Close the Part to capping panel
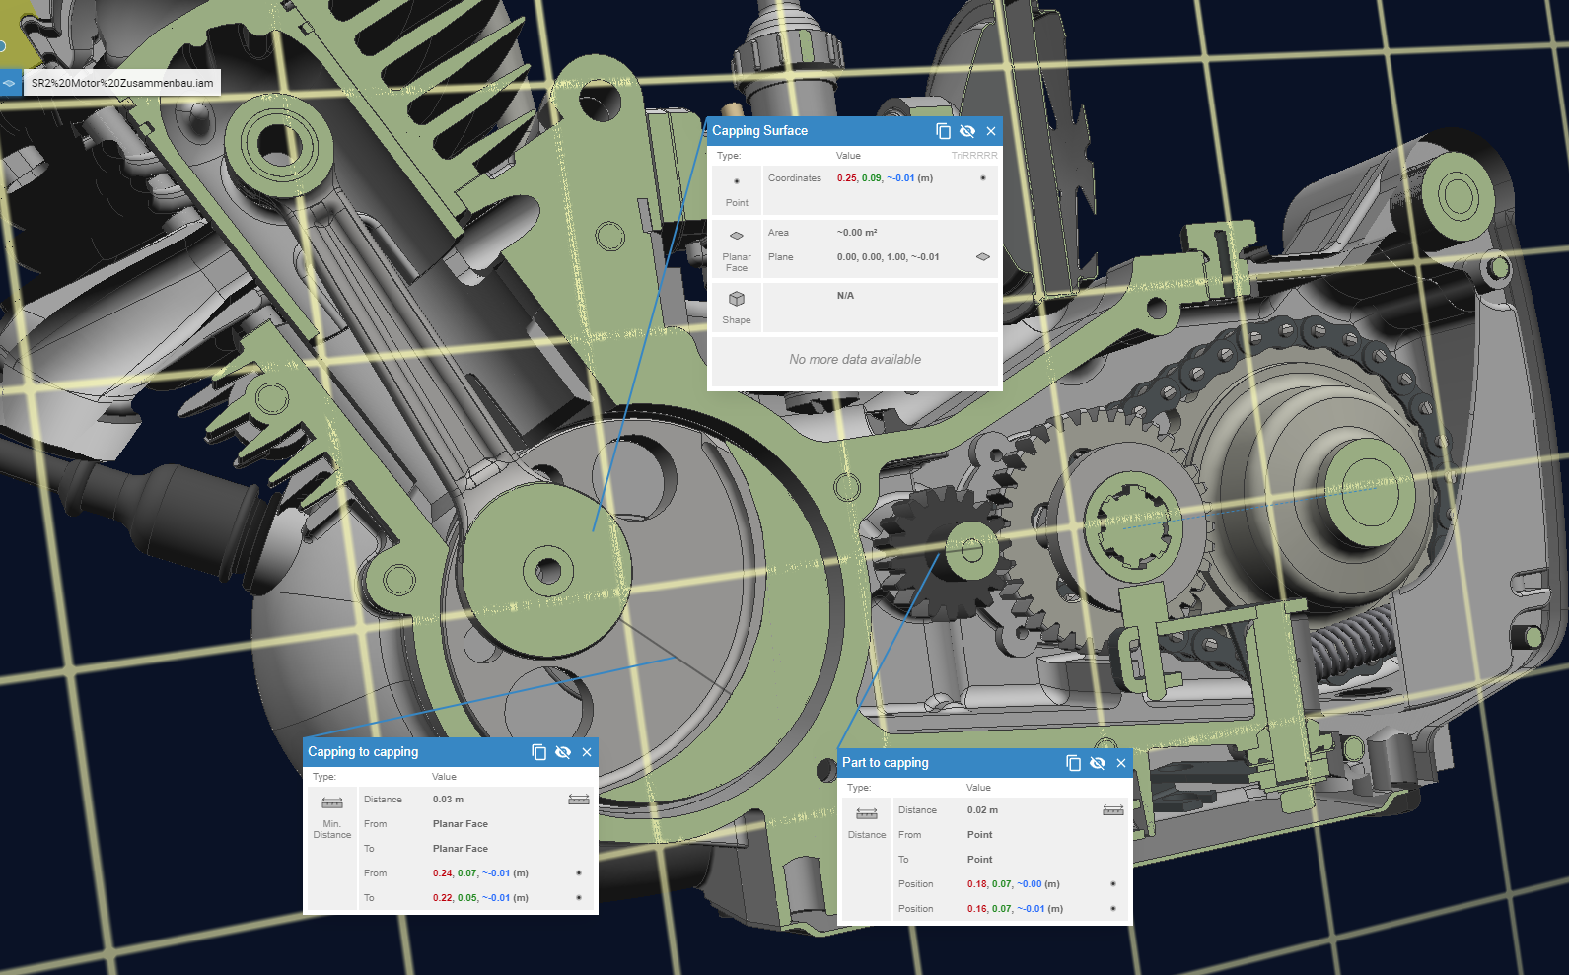The image size is (1569, 975). pos(1121,763)
